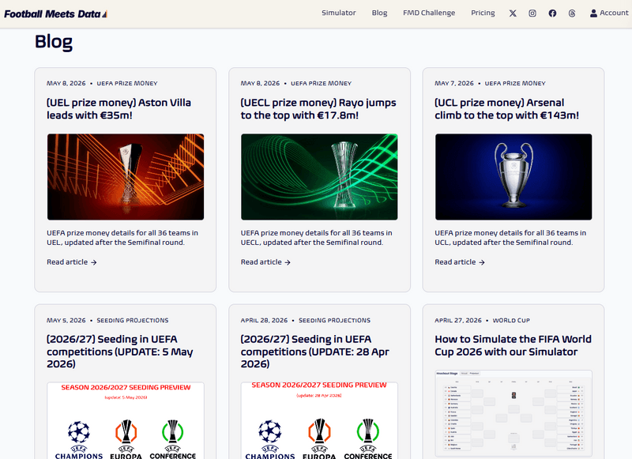This screenshot has width=632, height=459.
Task: Click the APRIL 28, 2026 date label
Action: point(264,321)
